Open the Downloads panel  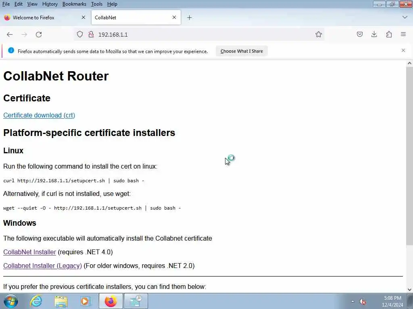(x=374, y=34)
